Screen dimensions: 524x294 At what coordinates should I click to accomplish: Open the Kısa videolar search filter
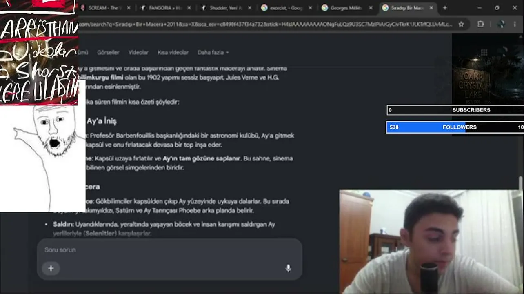[173, 52]
